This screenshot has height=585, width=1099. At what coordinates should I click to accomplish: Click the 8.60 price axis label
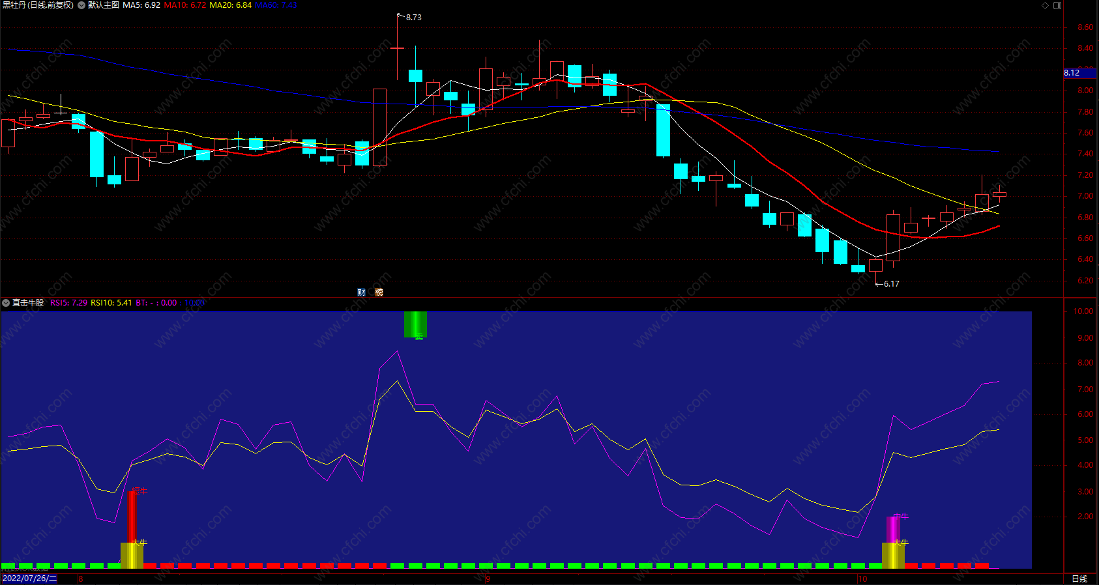pyautogui.click(x=1085, y=27)
